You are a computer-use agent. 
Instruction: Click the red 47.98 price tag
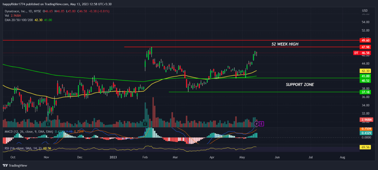(x=365, y=47)
